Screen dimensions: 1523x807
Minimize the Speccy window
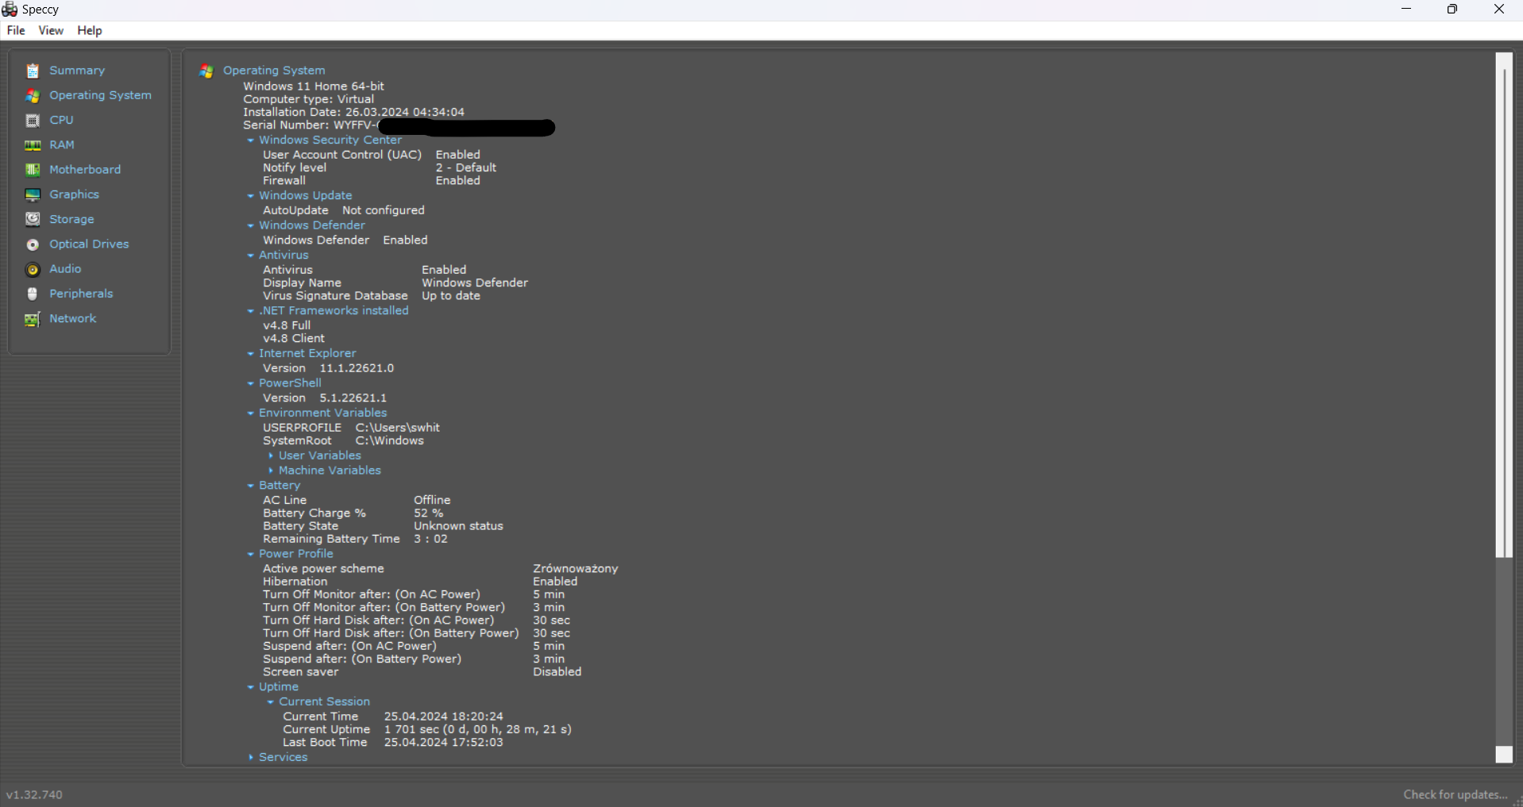coord(1406,10)
